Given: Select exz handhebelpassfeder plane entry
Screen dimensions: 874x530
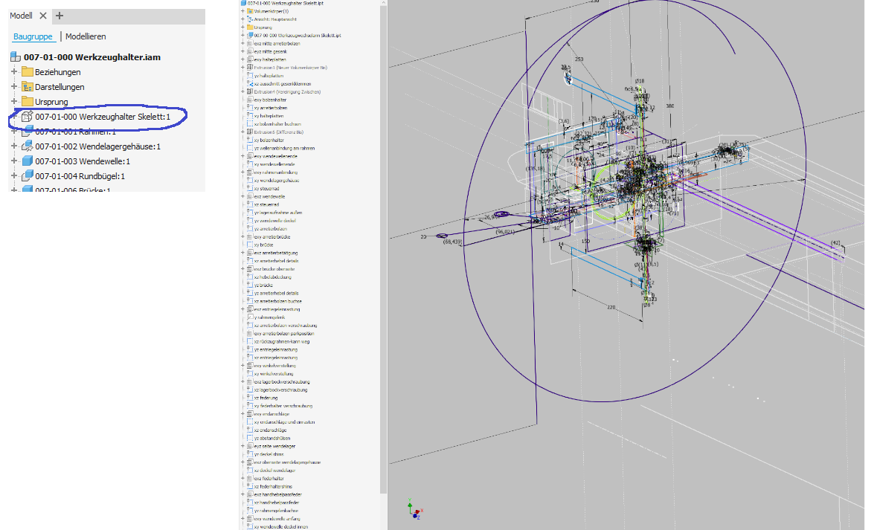Looking at the screenshot, I should [x=277, y=495].
